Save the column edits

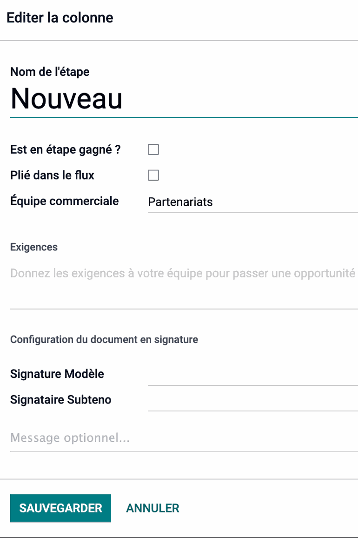[x=60, y=508]
